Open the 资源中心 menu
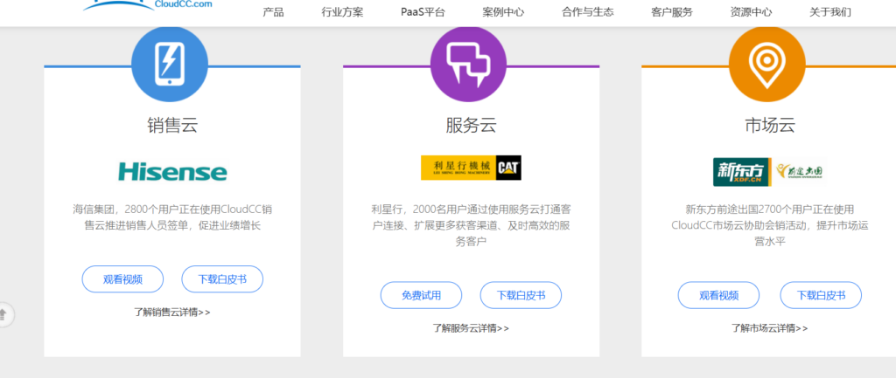896x378 pixels. click(x=751, y=12)
